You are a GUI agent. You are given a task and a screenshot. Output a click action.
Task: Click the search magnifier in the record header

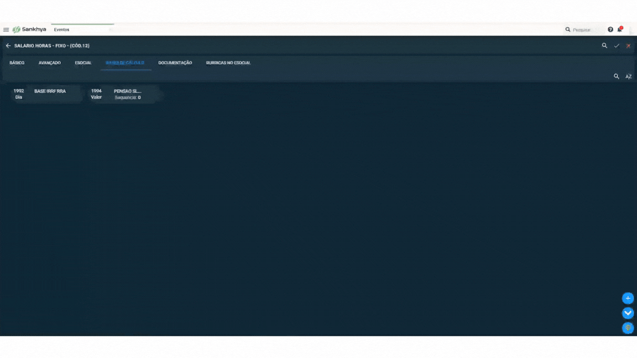point(604,46)
